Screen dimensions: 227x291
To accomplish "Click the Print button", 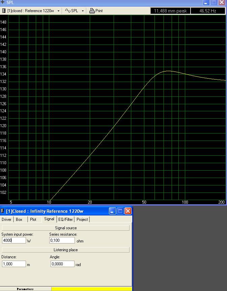I will (96, 11).
